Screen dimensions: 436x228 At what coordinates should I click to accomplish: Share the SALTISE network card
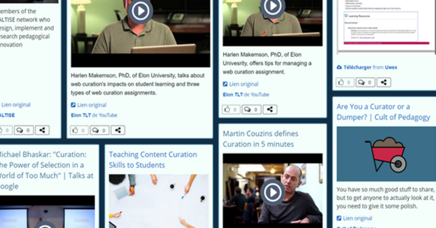(x=42, y=130)
